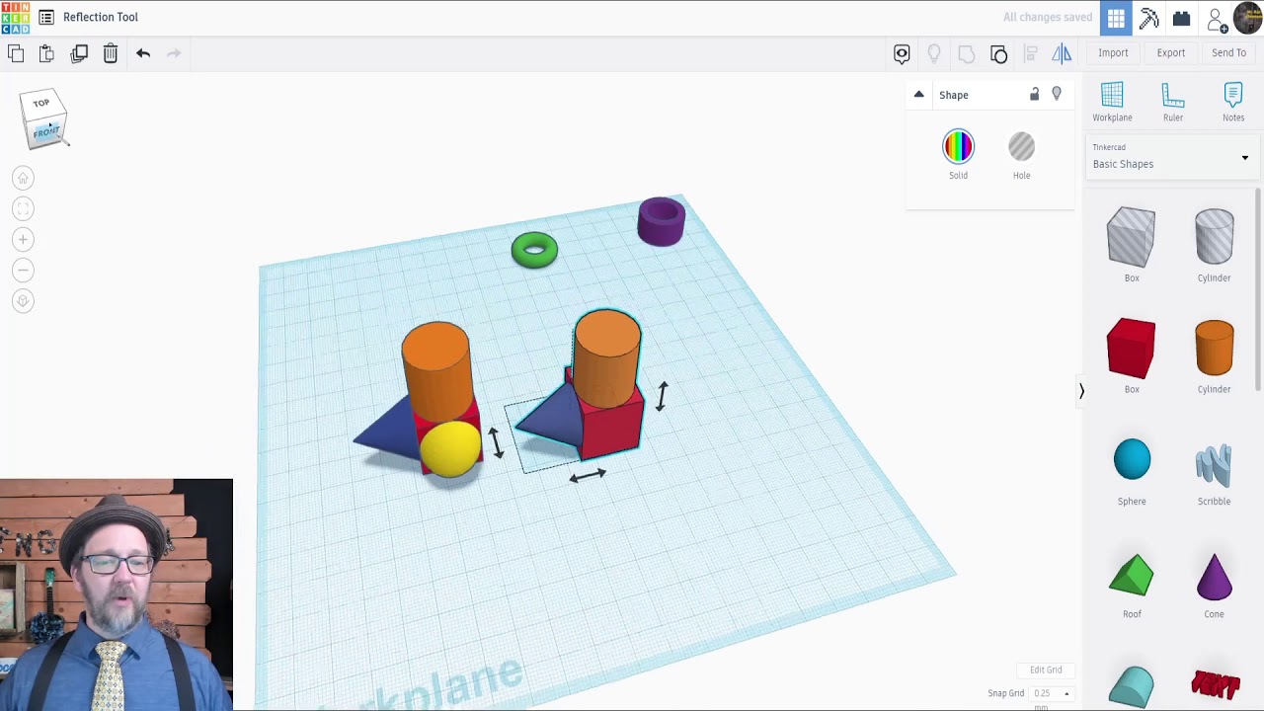Select the green torus on workplane

tap(534, 250)
